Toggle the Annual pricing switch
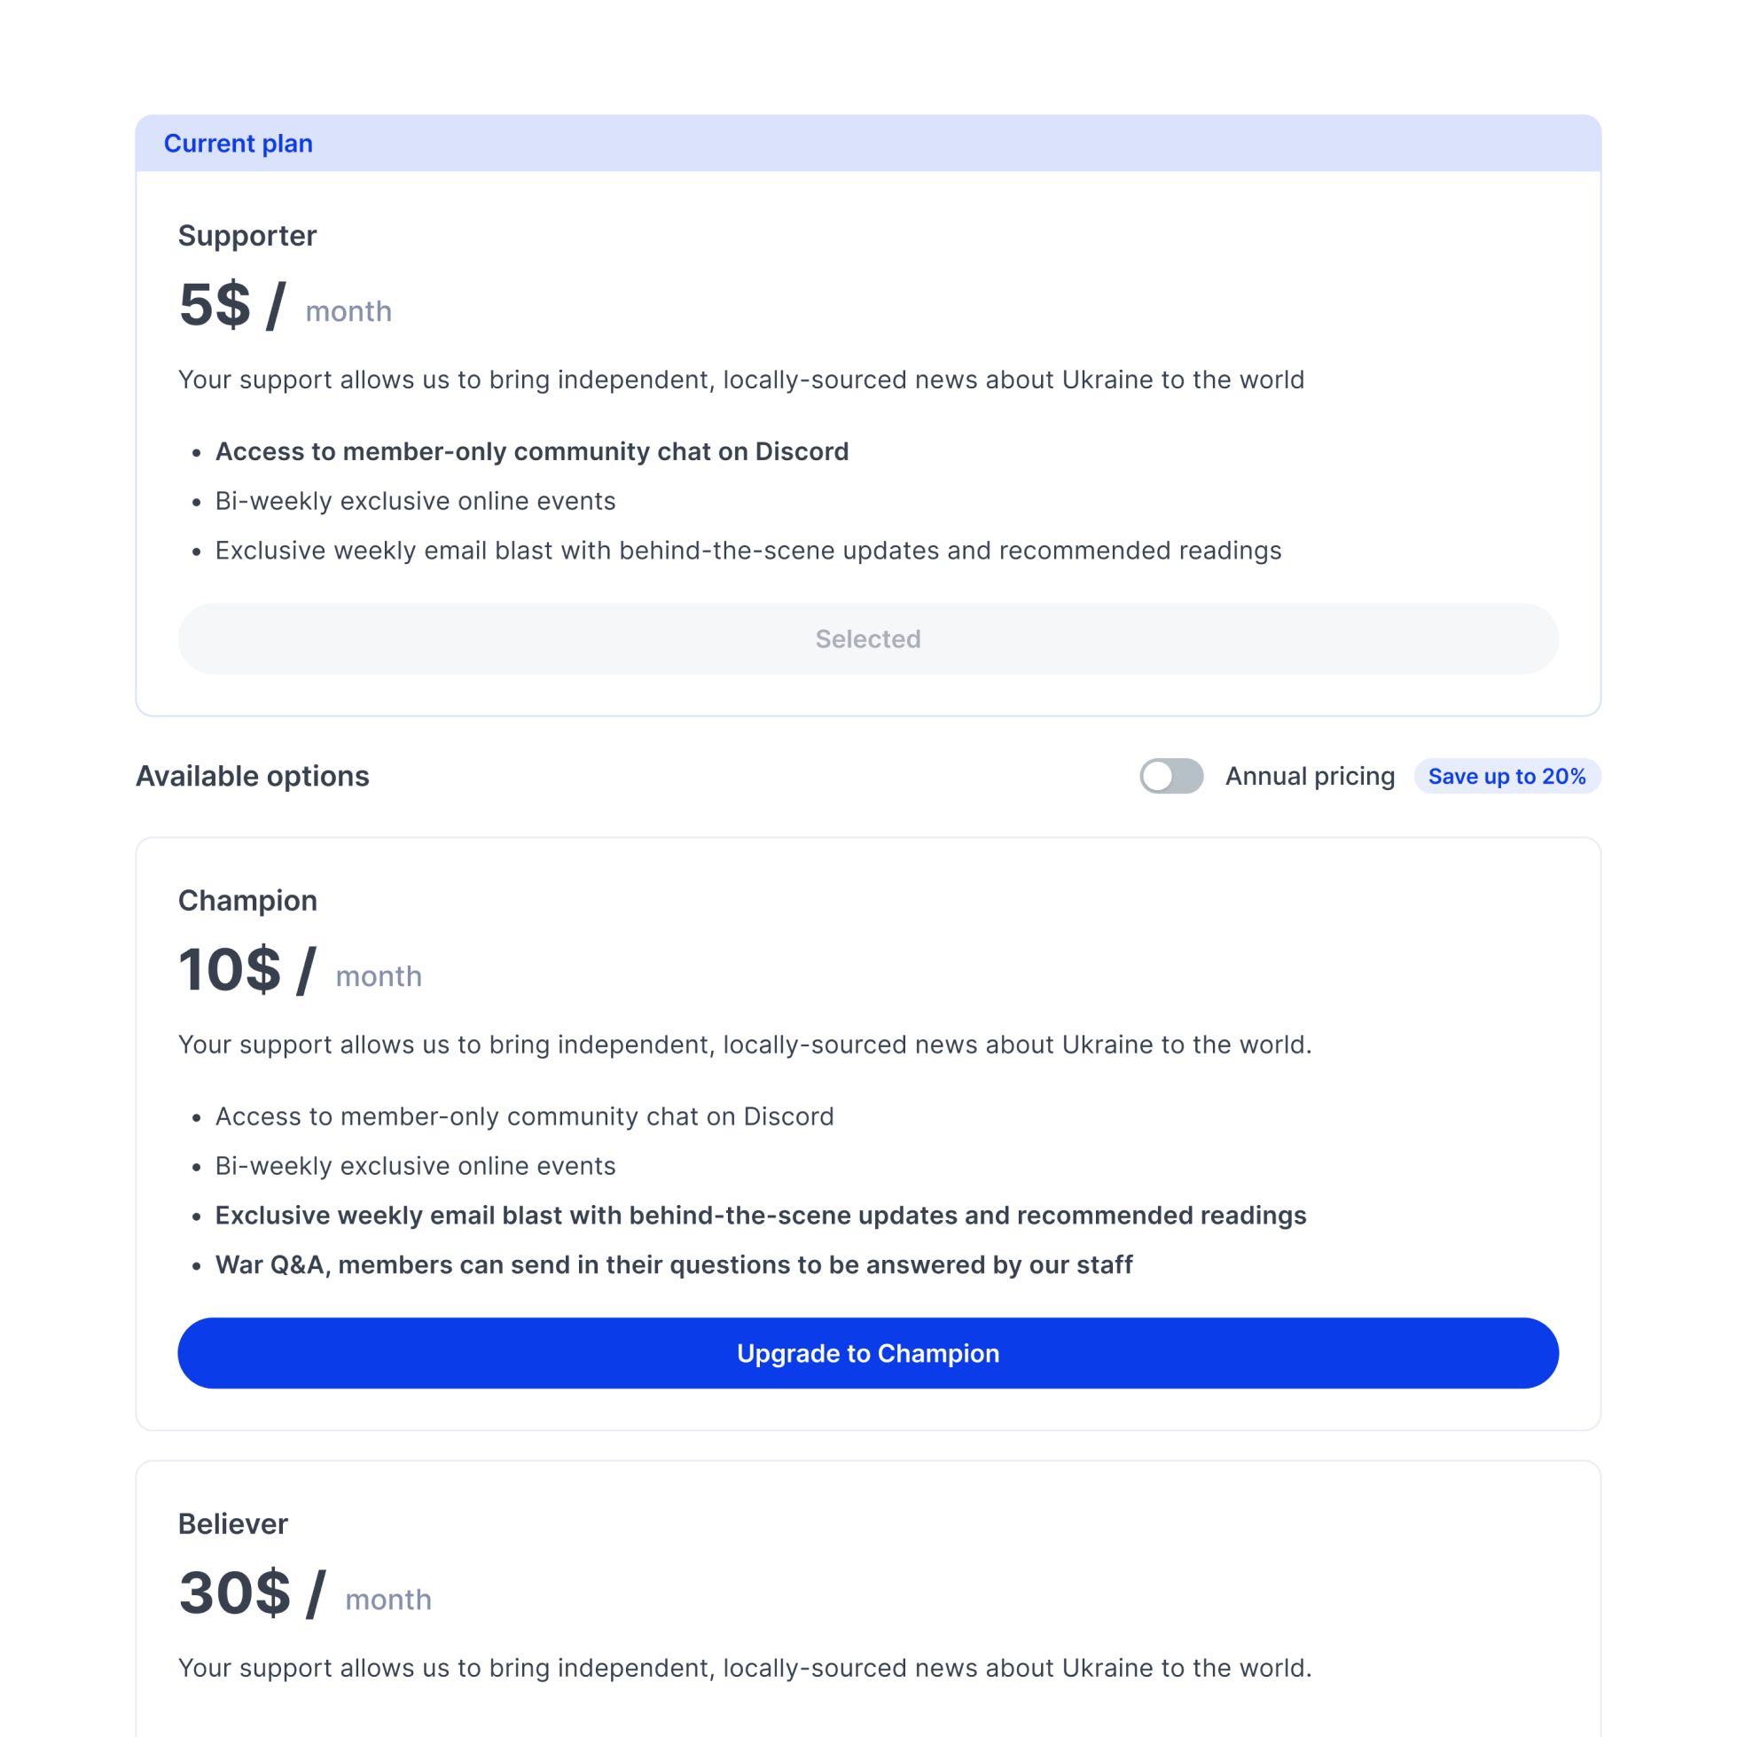1737x1737 pixels. [1170, 776]
